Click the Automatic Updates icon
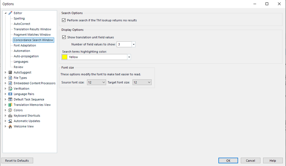This screenshot has width=286, height=166. click(x=10, y=121)
